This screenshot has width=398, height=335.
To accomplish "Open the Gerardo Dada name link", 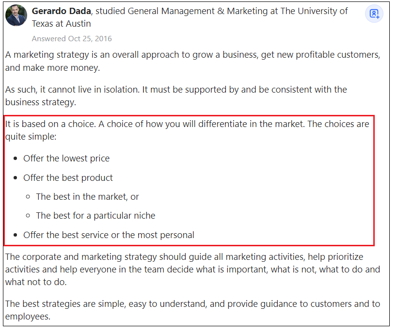I will [61, 11].
